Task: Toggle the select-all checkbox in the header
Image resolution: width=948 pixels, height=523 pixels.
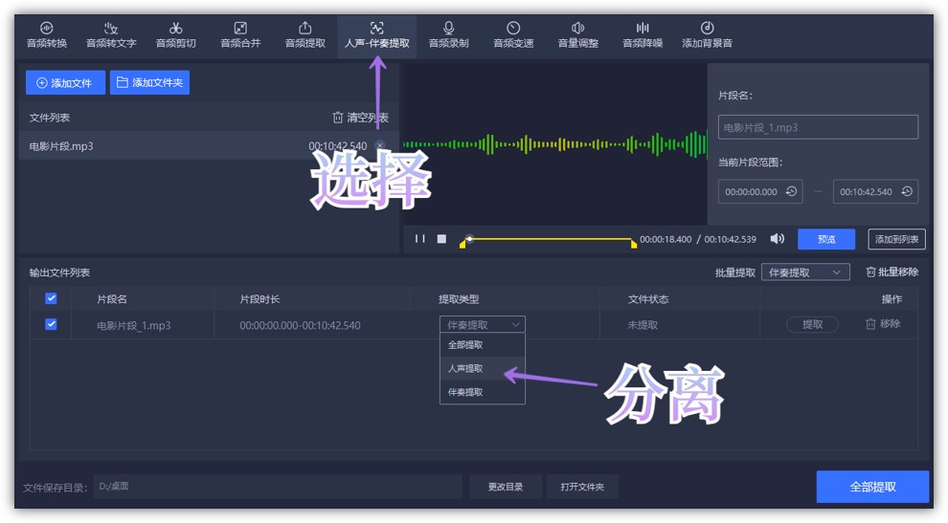Action: 52,298
